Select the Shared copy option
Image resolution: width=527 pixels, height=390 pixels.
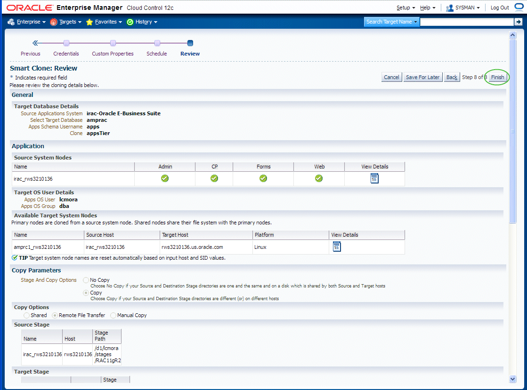pos(26,315)
